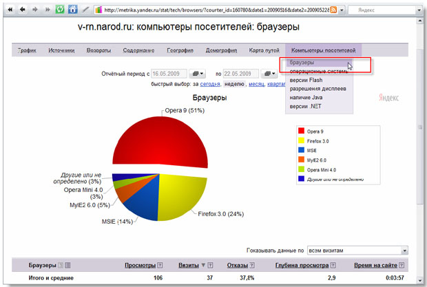Click the red Opera 9 legend swatch
This screenshot has height=287, width=427.
pos(301,131)
